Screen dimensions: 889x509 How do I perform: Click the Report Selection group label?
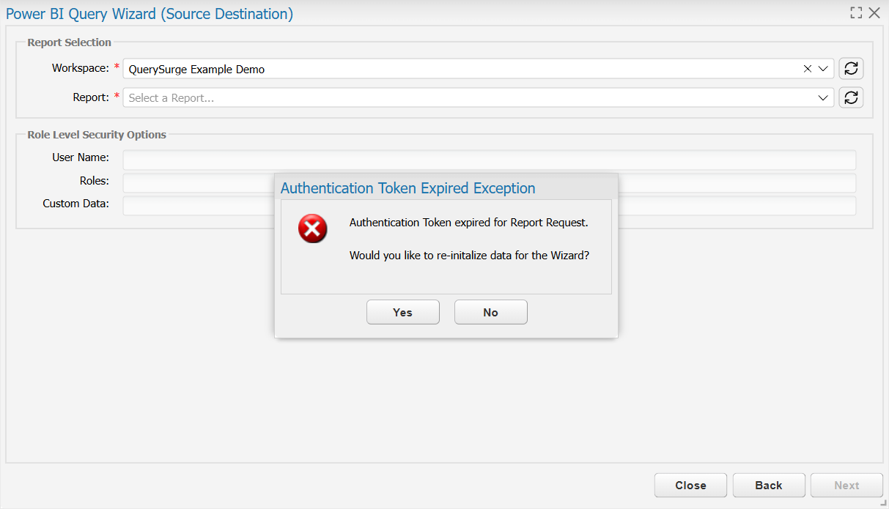click(70, 42)
